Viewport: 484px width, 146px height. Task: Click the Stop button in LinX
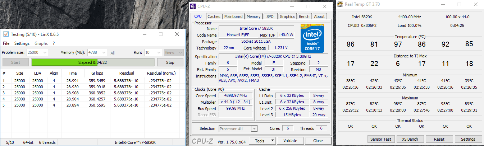pos(170,62)
